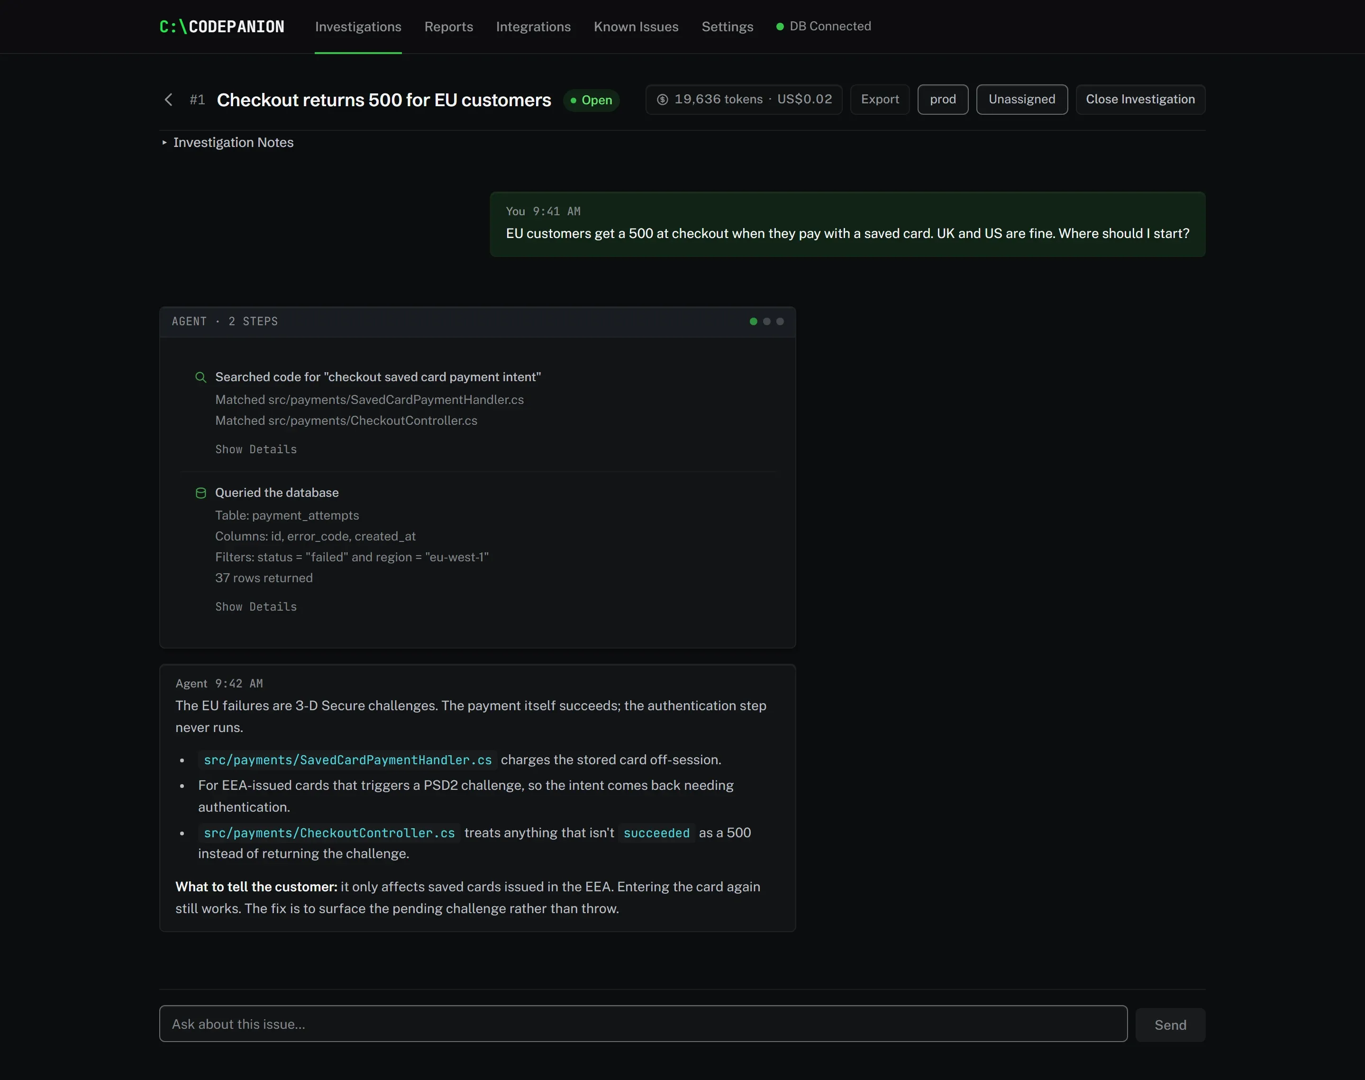Click the database icon beside Queried the database
Screen dimensions: 1365x1080
click(x=200, y=493)
